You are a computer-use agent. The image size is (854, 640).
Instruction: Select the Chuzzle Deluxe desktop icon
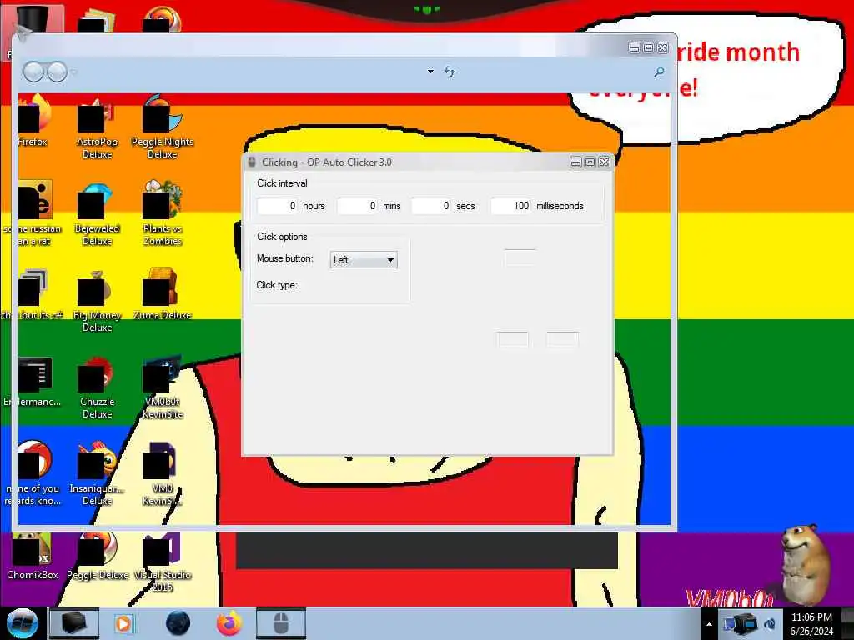[97, 387]
